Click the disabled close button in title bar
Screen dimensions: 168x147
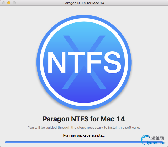pyautogui.click(x=4, y=3)
